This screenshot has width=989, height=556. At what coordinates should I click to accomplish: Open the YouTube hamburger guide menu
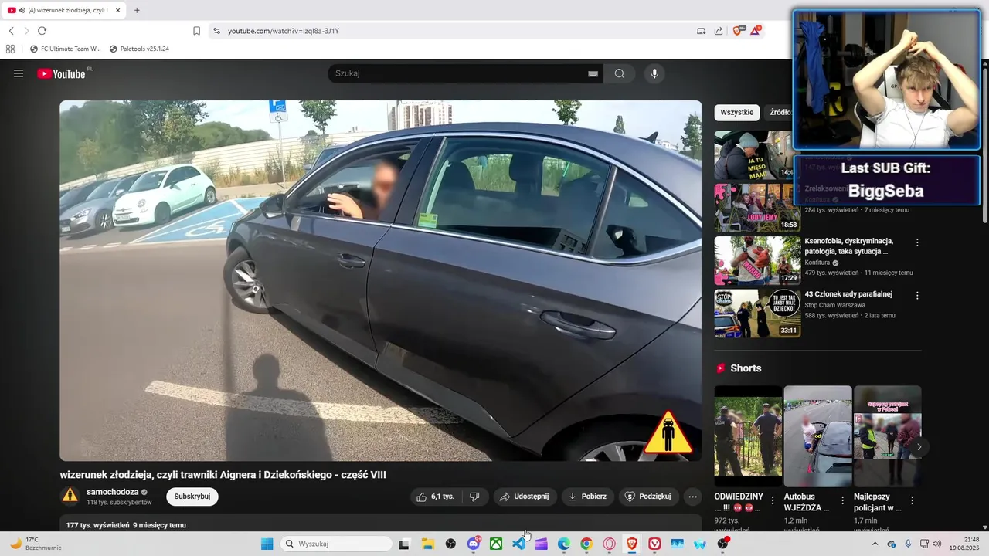tap(19, 73)
